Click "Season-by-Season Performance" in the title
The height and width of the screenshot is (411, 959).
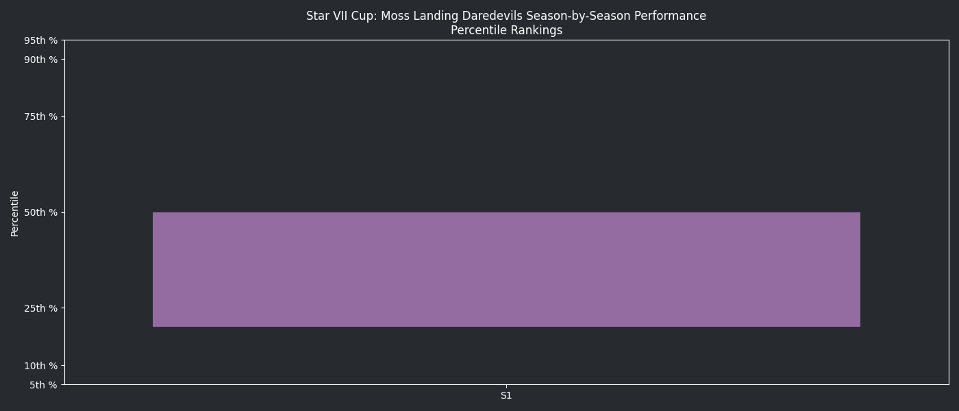point(616,16)
